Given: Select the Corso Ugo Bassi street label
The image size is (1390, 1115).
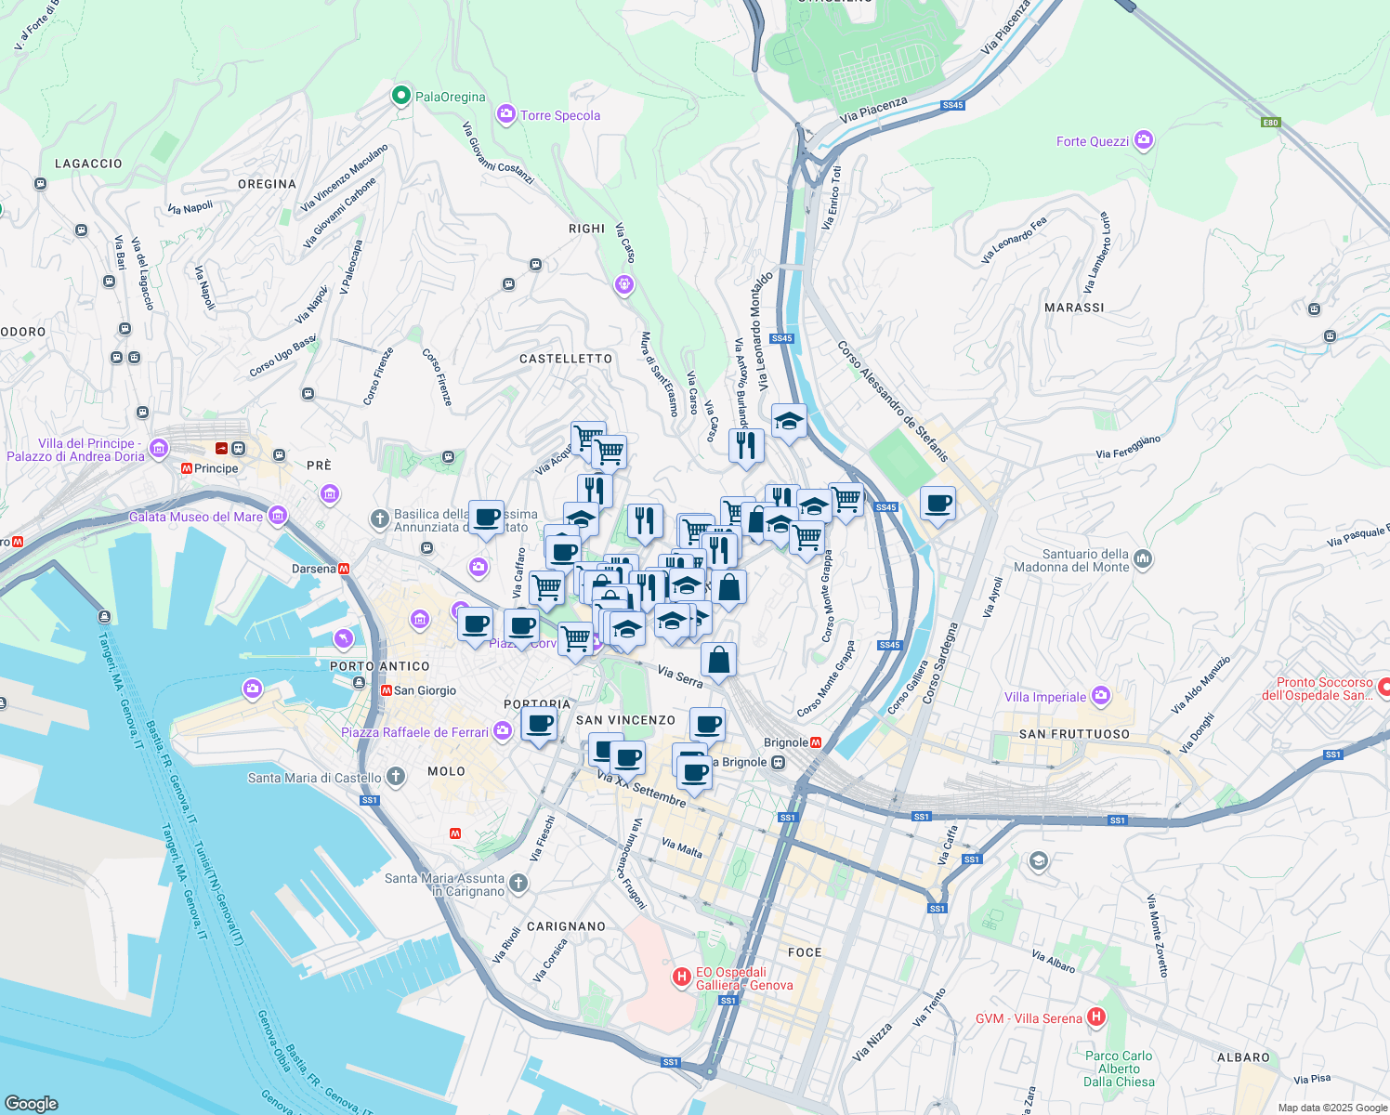Looking at the screenshot, I should [283, 356].
